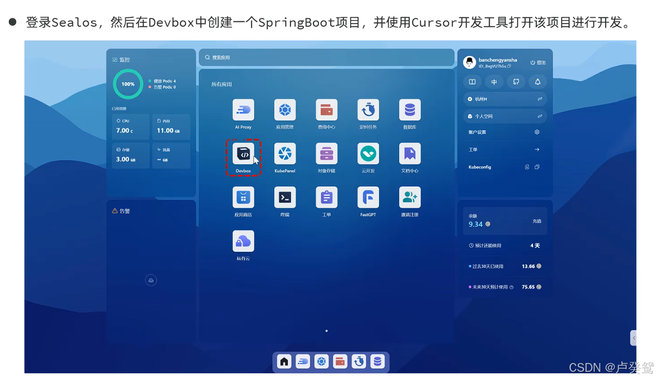Switch region via 杭州H selector
Screen dimensions: 656x379
coord(505,99)
